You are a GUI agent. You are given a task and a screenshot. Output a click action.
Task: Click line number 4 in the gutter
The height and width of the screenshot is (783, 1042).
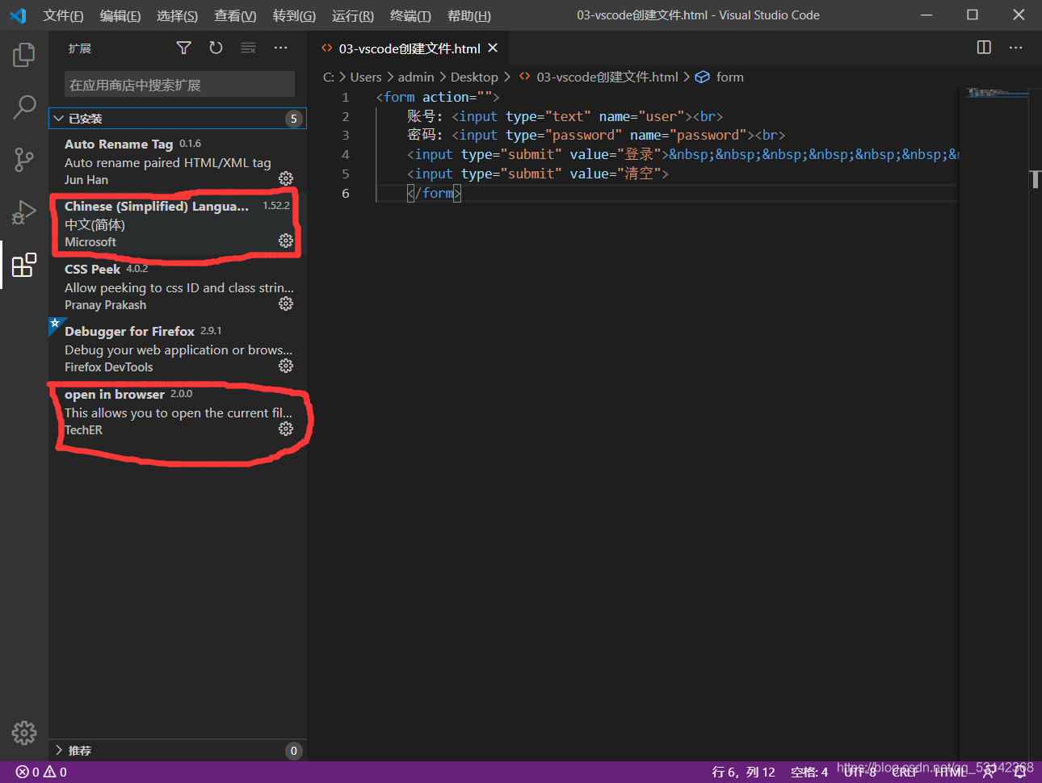(x=345, y=154)
